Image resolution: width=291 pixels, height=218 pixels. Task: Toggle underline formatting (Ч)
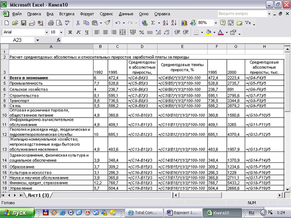pos(87,32)
